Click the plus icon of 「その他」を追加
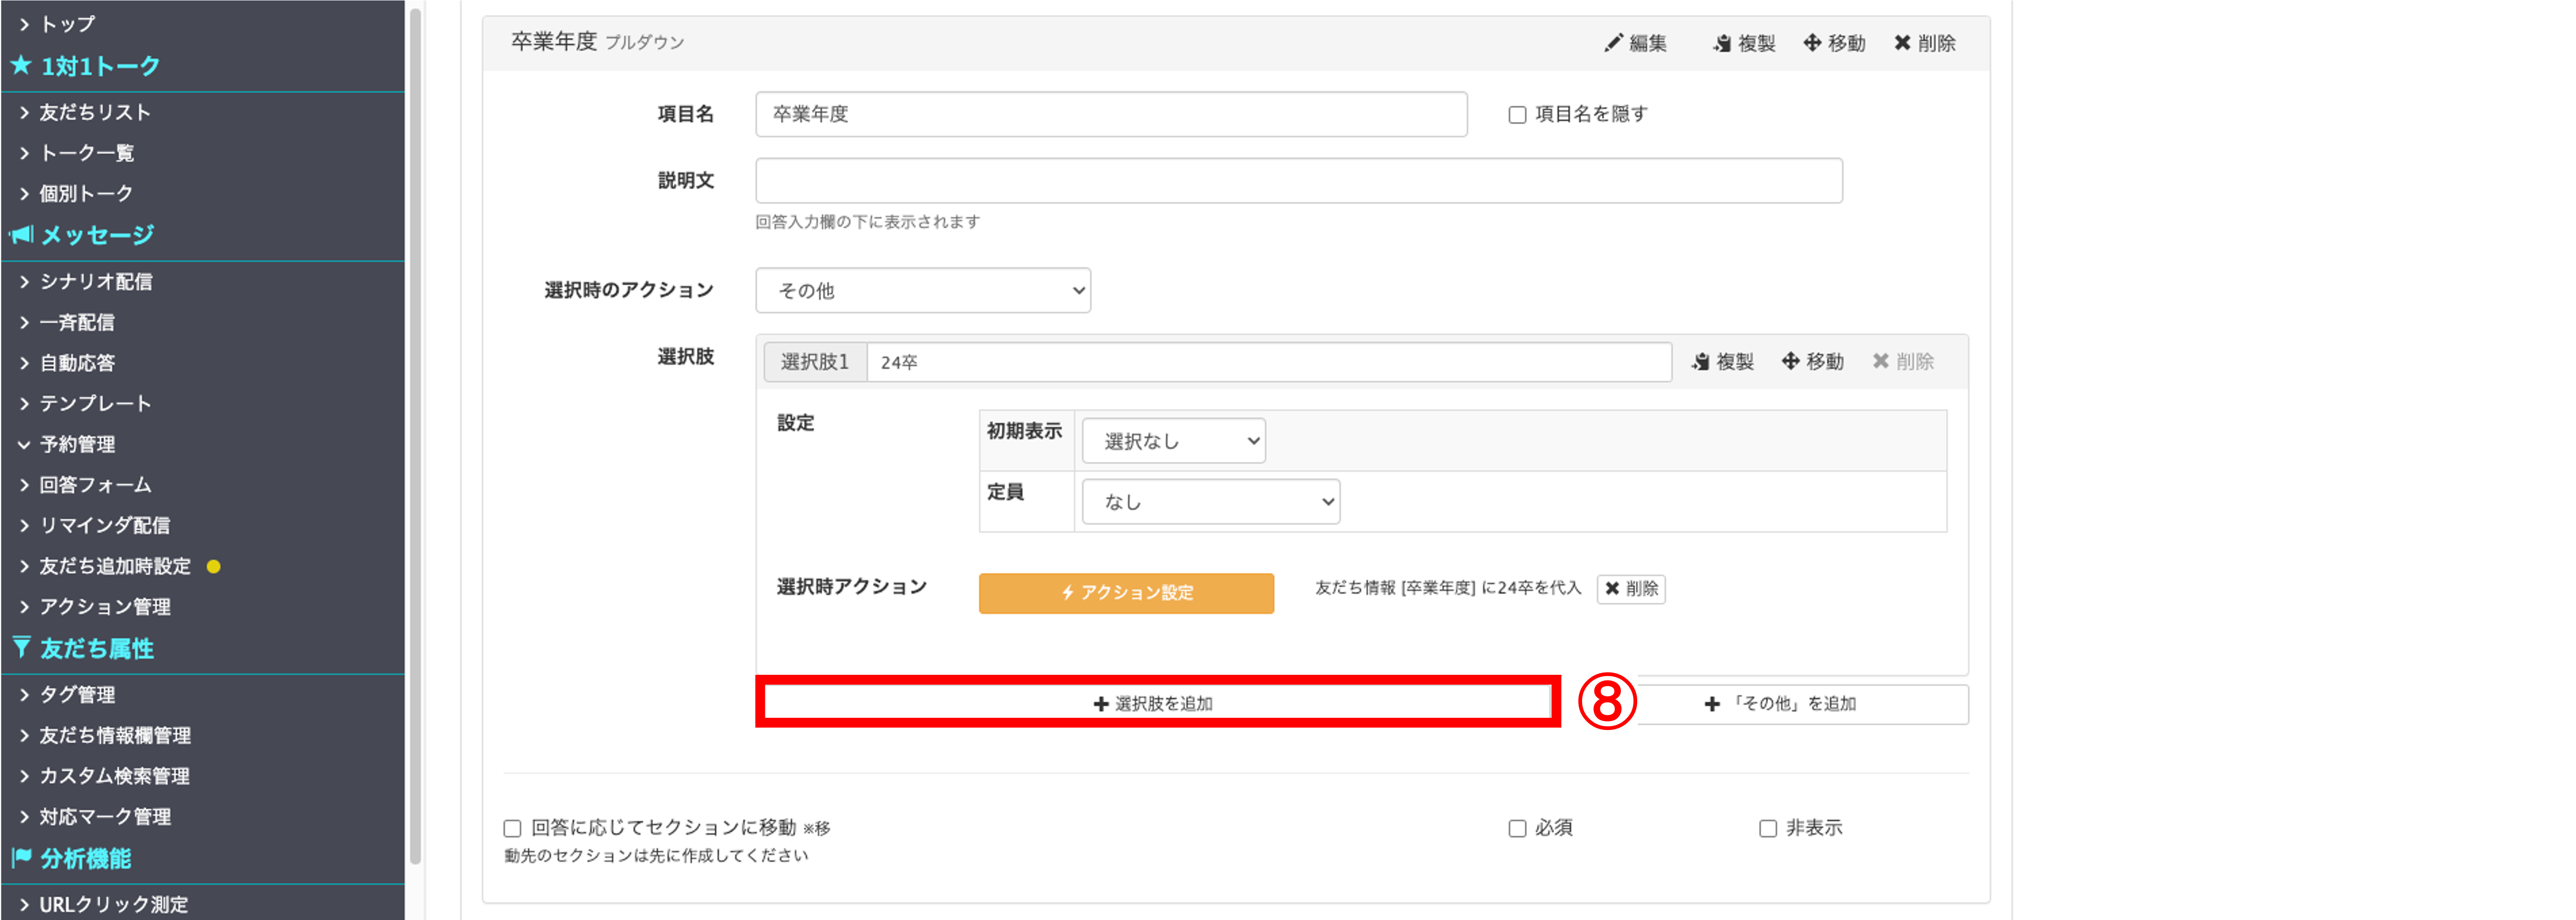The height and width of the screenshot is (920, 2576). [1712, 704]
